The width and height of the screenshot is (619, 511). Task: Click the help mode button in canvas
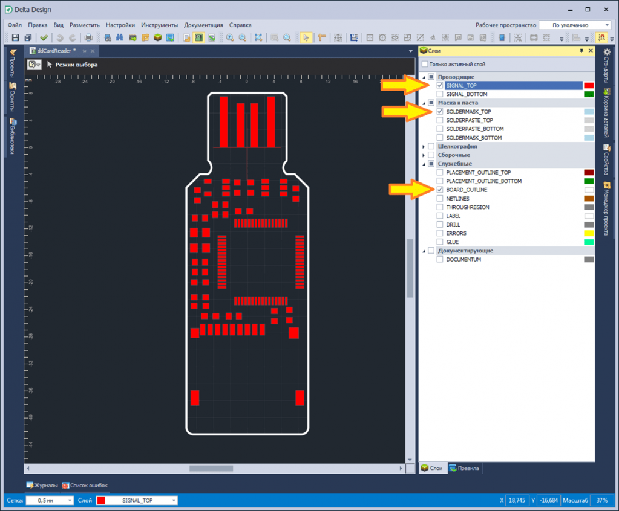[x=34, y=65]
